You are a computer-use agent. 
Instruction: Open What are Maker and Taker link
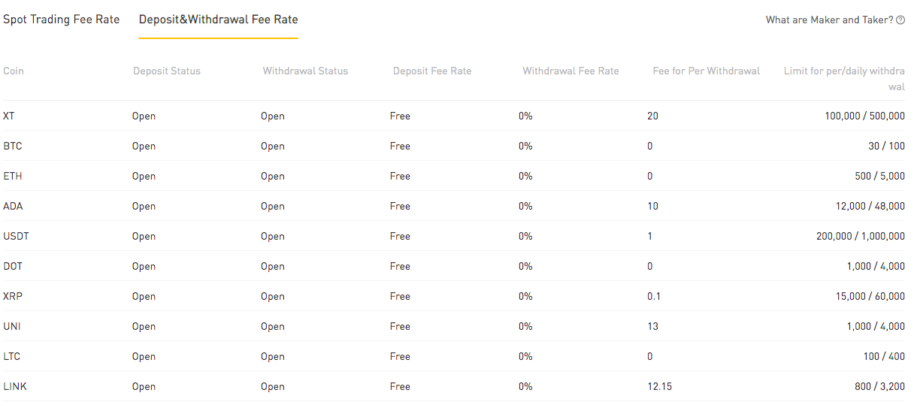point(830,20)
